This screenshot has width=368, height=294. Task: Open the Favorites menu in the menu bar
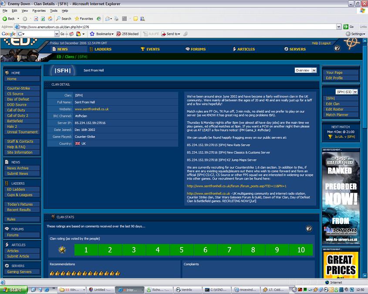coord(39,11)
